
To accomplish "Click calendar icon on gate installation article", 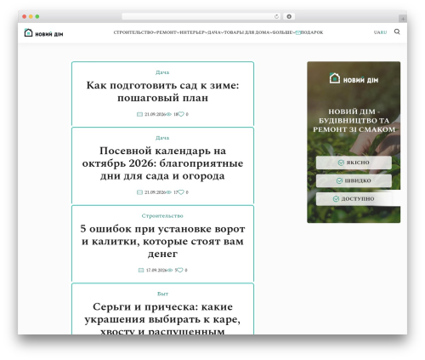I will pyautogui.click(x=141, y=270).
